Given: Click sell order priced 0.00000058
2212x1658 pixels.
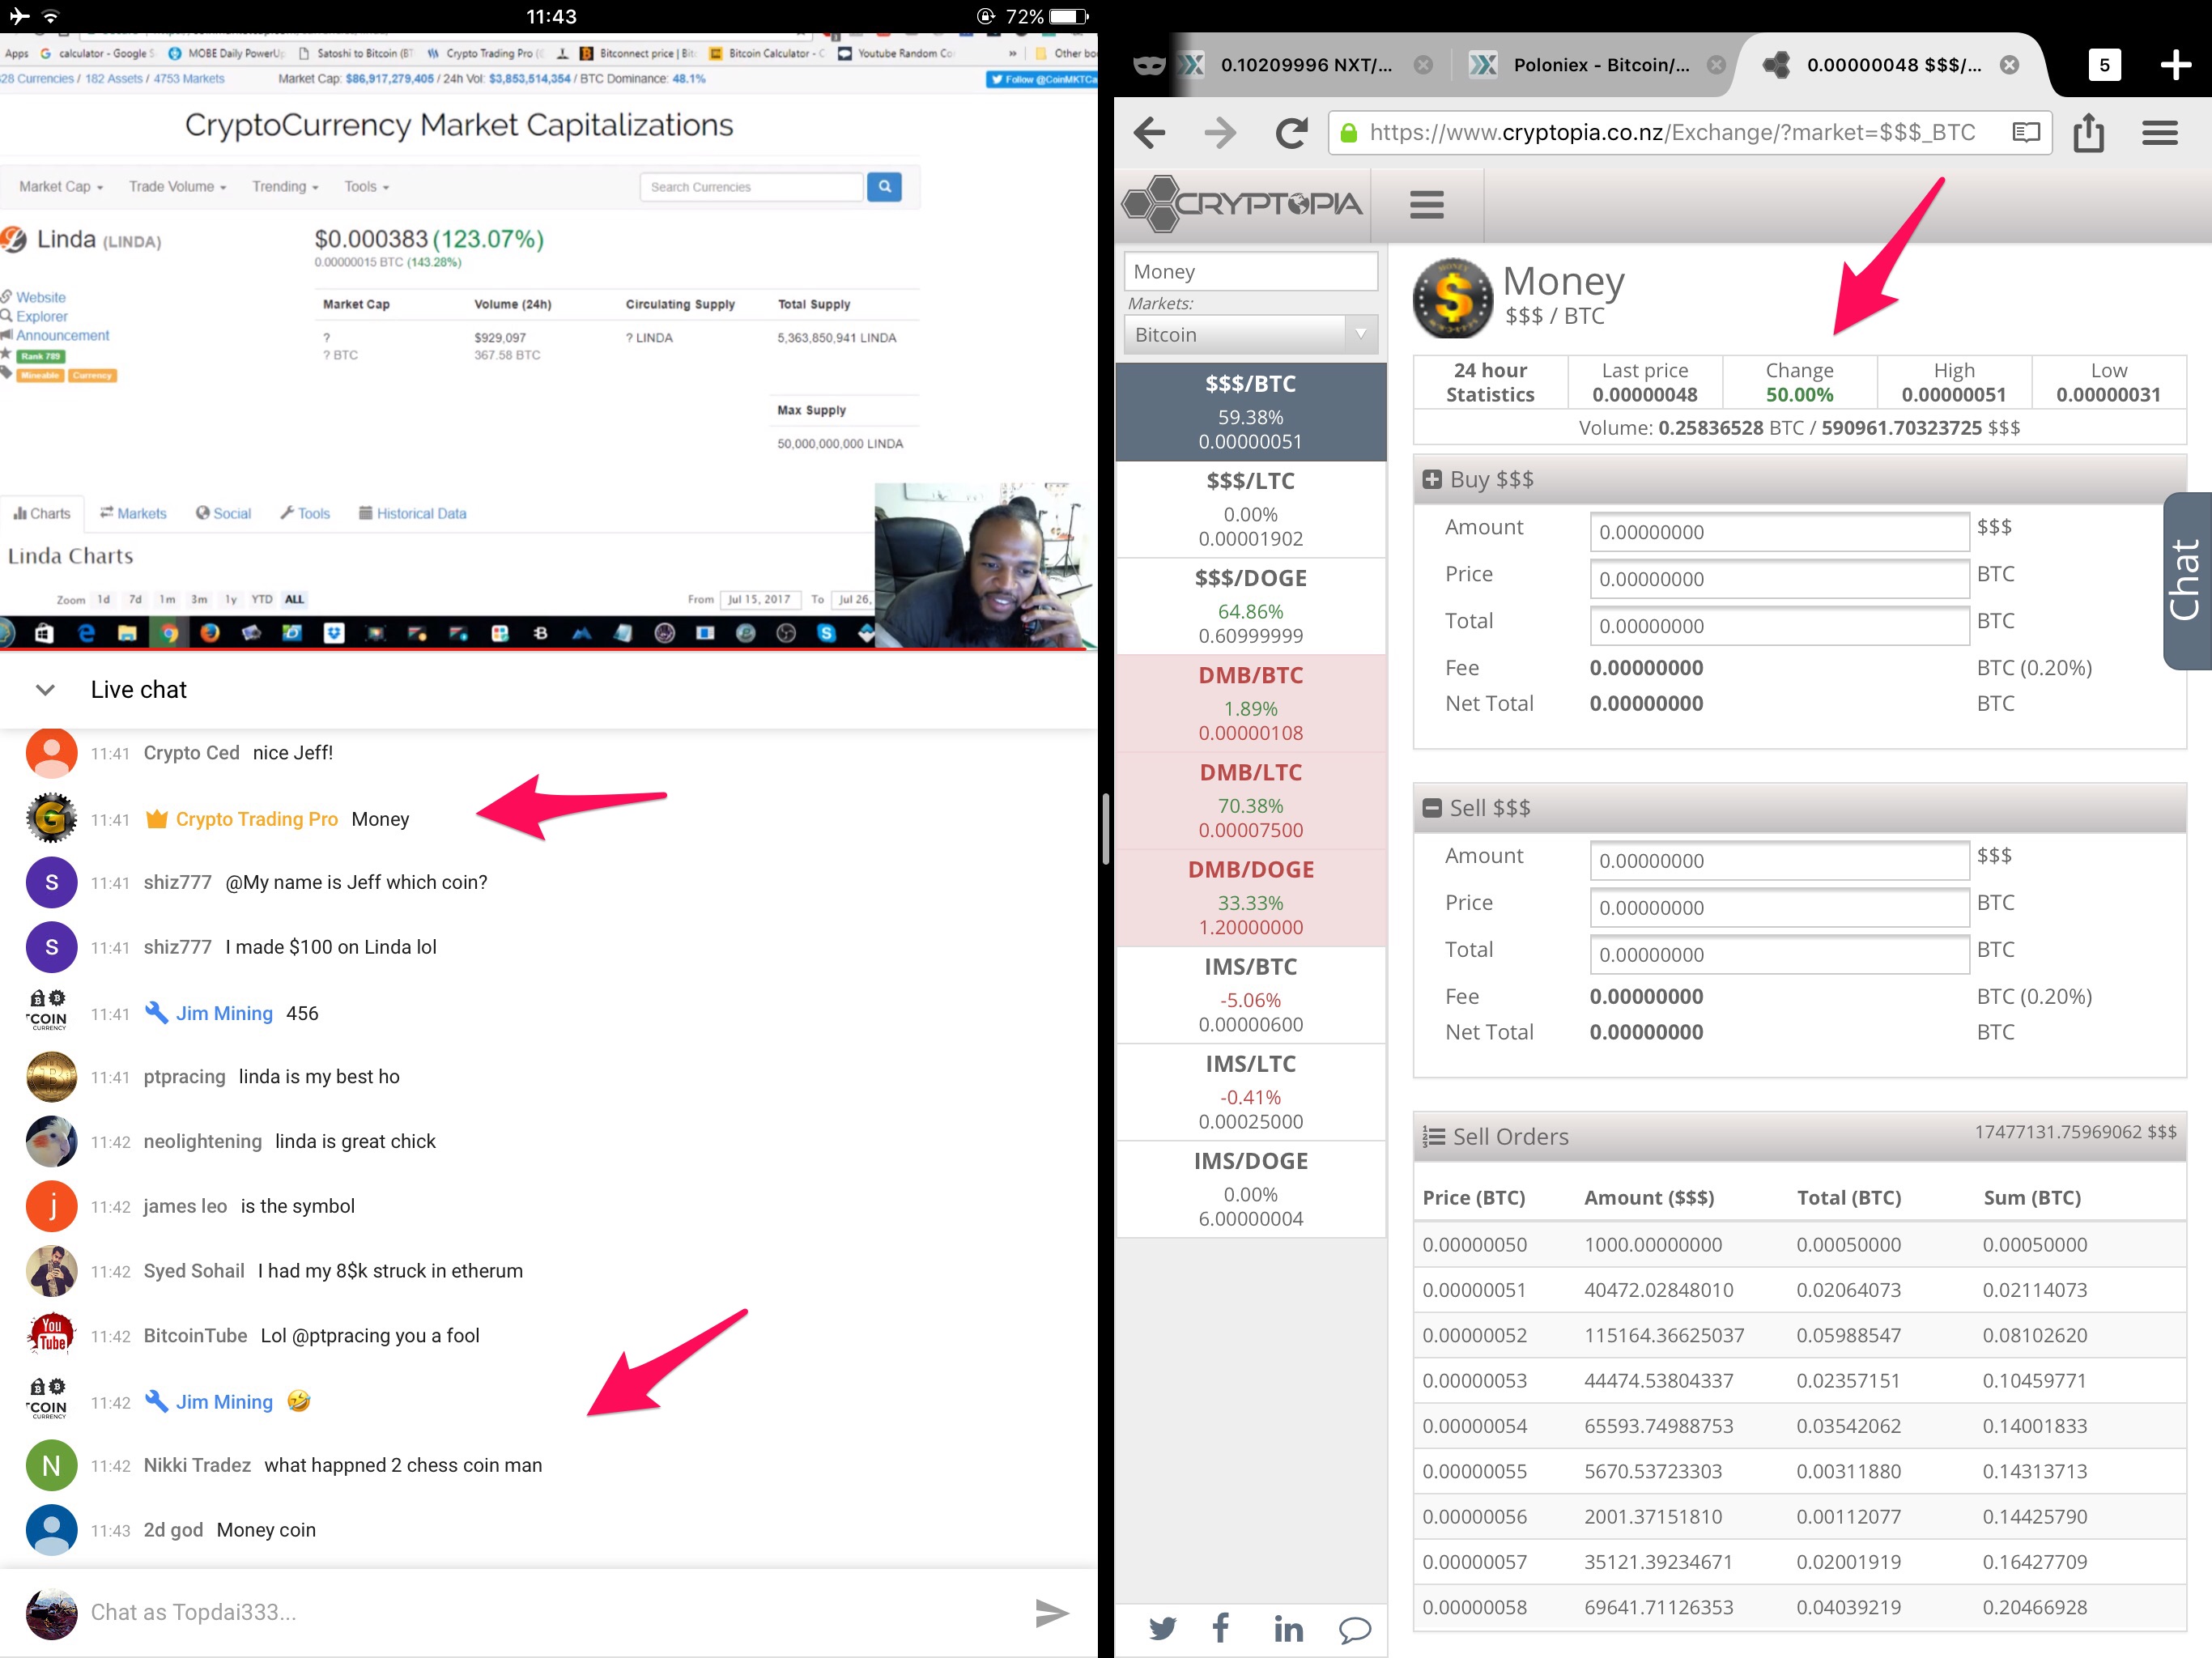Looking at the screenshot, I should pos(1799,1607).
